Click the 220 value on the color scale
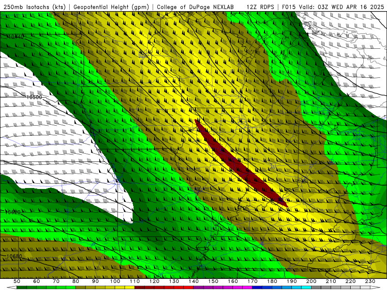The image size is (387, 290). [350, 281]
